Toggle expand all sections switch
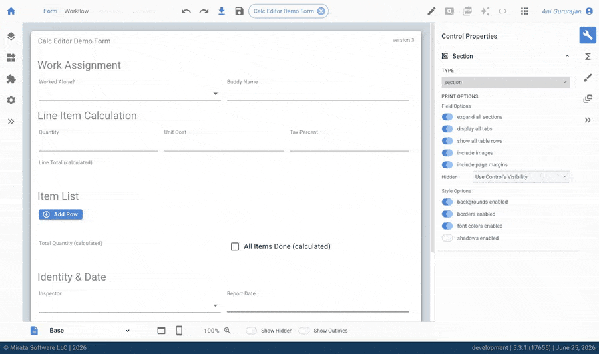 (x=447, y=117)
